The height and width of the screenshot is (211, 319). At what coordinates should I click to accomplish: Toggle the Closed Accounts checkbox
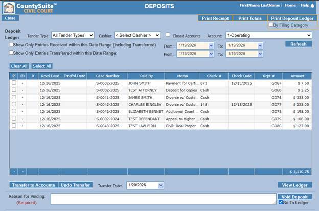point(168,35)
